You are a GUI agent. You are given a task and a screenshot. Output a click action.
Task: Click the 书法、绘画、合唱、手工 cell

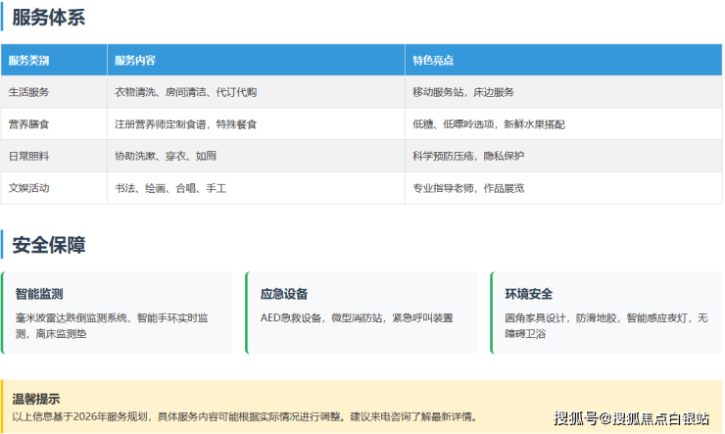pos(170,187)
